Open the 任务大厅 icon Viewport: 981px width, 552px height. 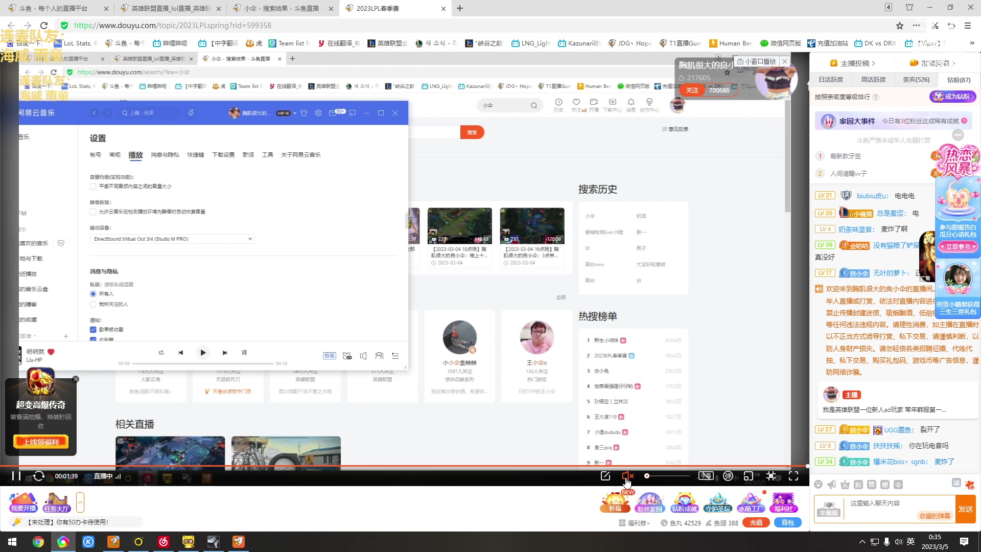pos(57,502)
